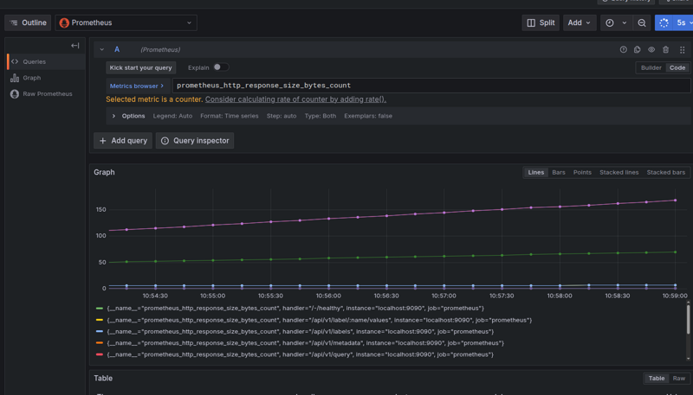
Task: Click the info icon on Query inspector
Action: pyautogui.click(x=165, y=141)
